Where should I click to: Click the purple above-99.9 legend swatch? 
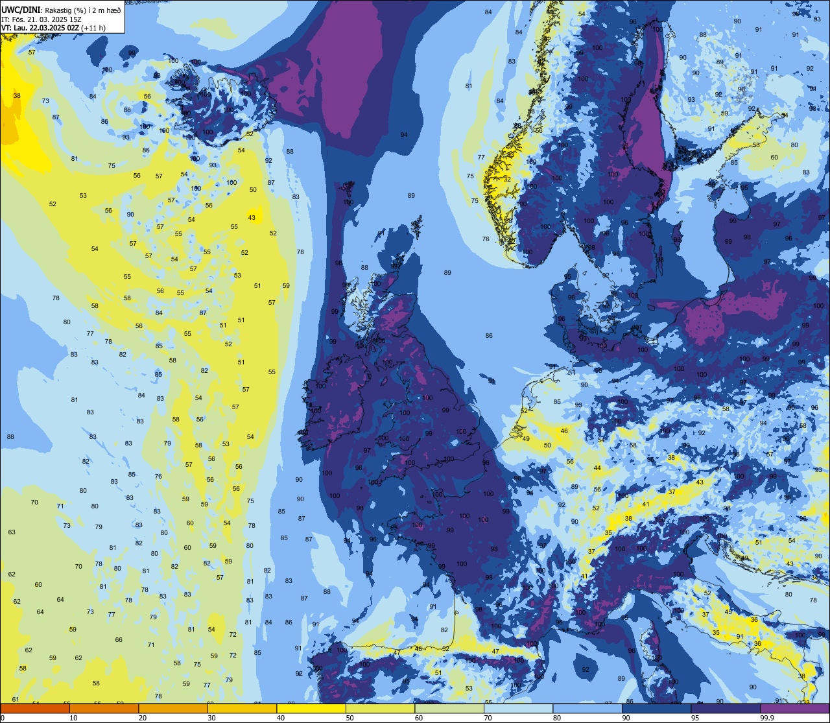[795, 708]
